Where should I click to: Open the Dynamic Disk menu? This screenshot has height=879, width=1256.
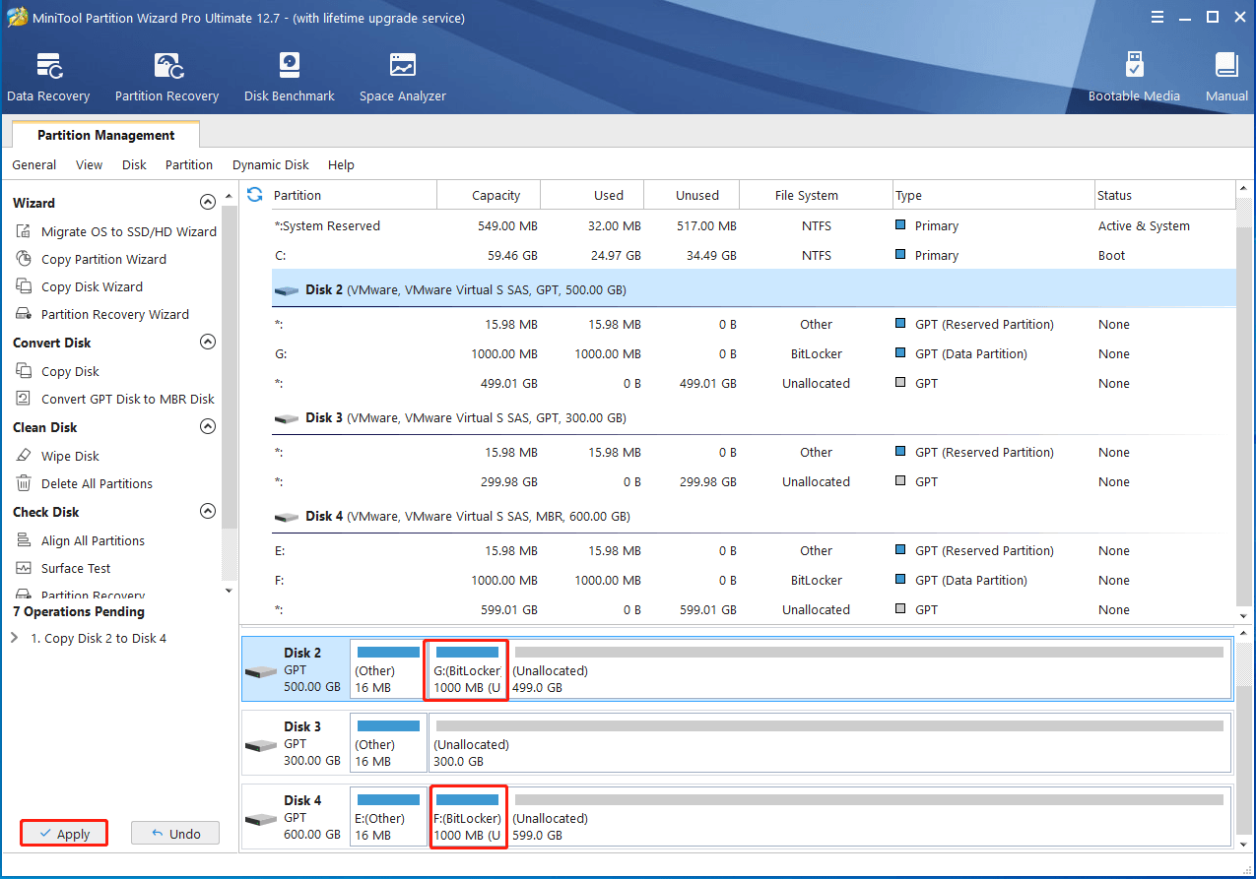tap(270, 164)
